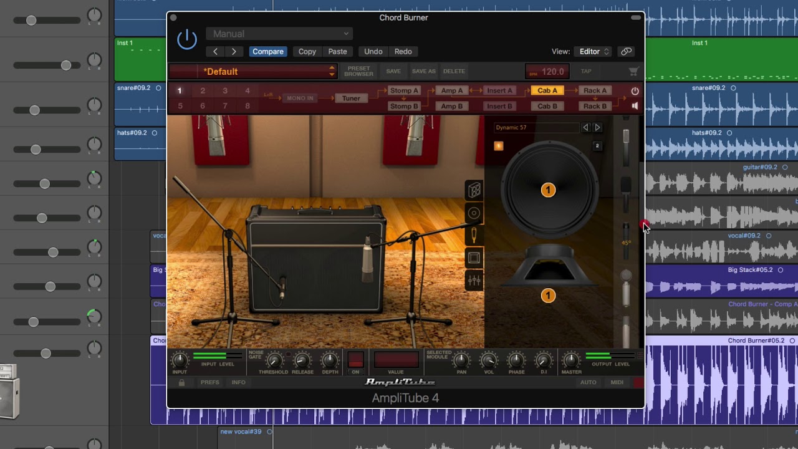Screen dimensions: 798x449
Task: Select mic 1 orange indicator
Action: click(x=499, y=146)
